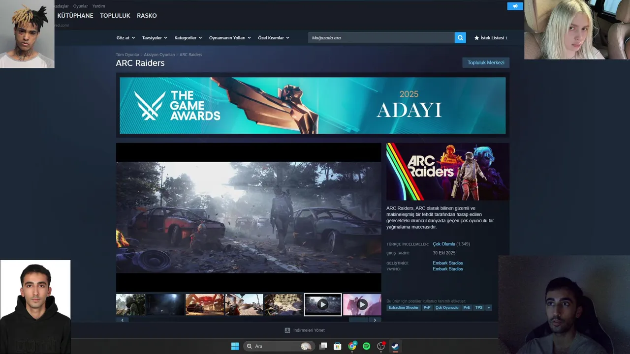The width and height of the screenshot is (630, 354).
Task: Launch Microsoft Store from the taskbar
Action: pos(338,346)
